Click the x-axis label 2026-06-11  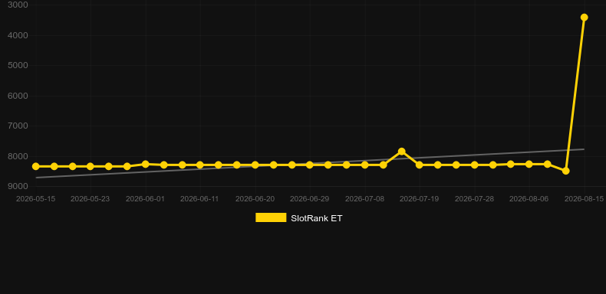(199, 199)
